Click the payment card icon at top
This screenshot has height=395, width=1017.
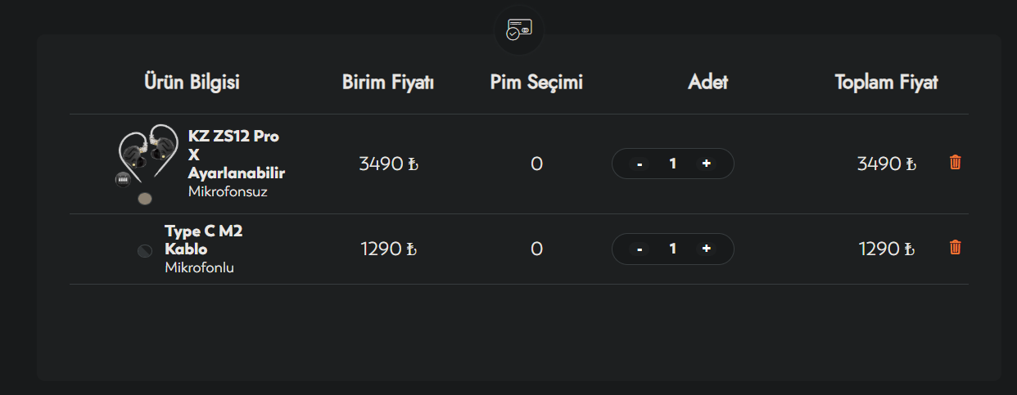click(518, 29)
